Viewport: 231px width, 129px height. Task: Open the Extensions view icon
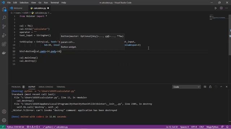[4, 44]
